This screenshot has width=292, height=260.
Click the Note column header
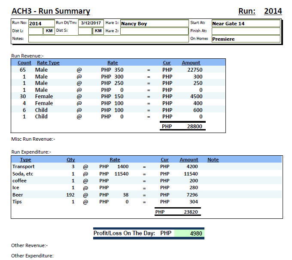(x=213, y=160)
